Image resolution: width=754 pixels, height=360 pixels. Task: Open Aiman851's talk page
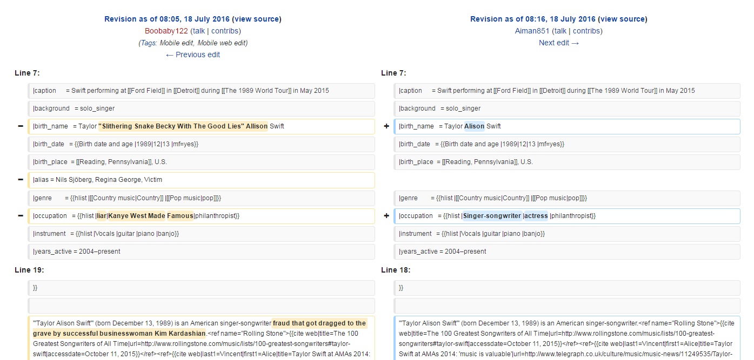561,31
